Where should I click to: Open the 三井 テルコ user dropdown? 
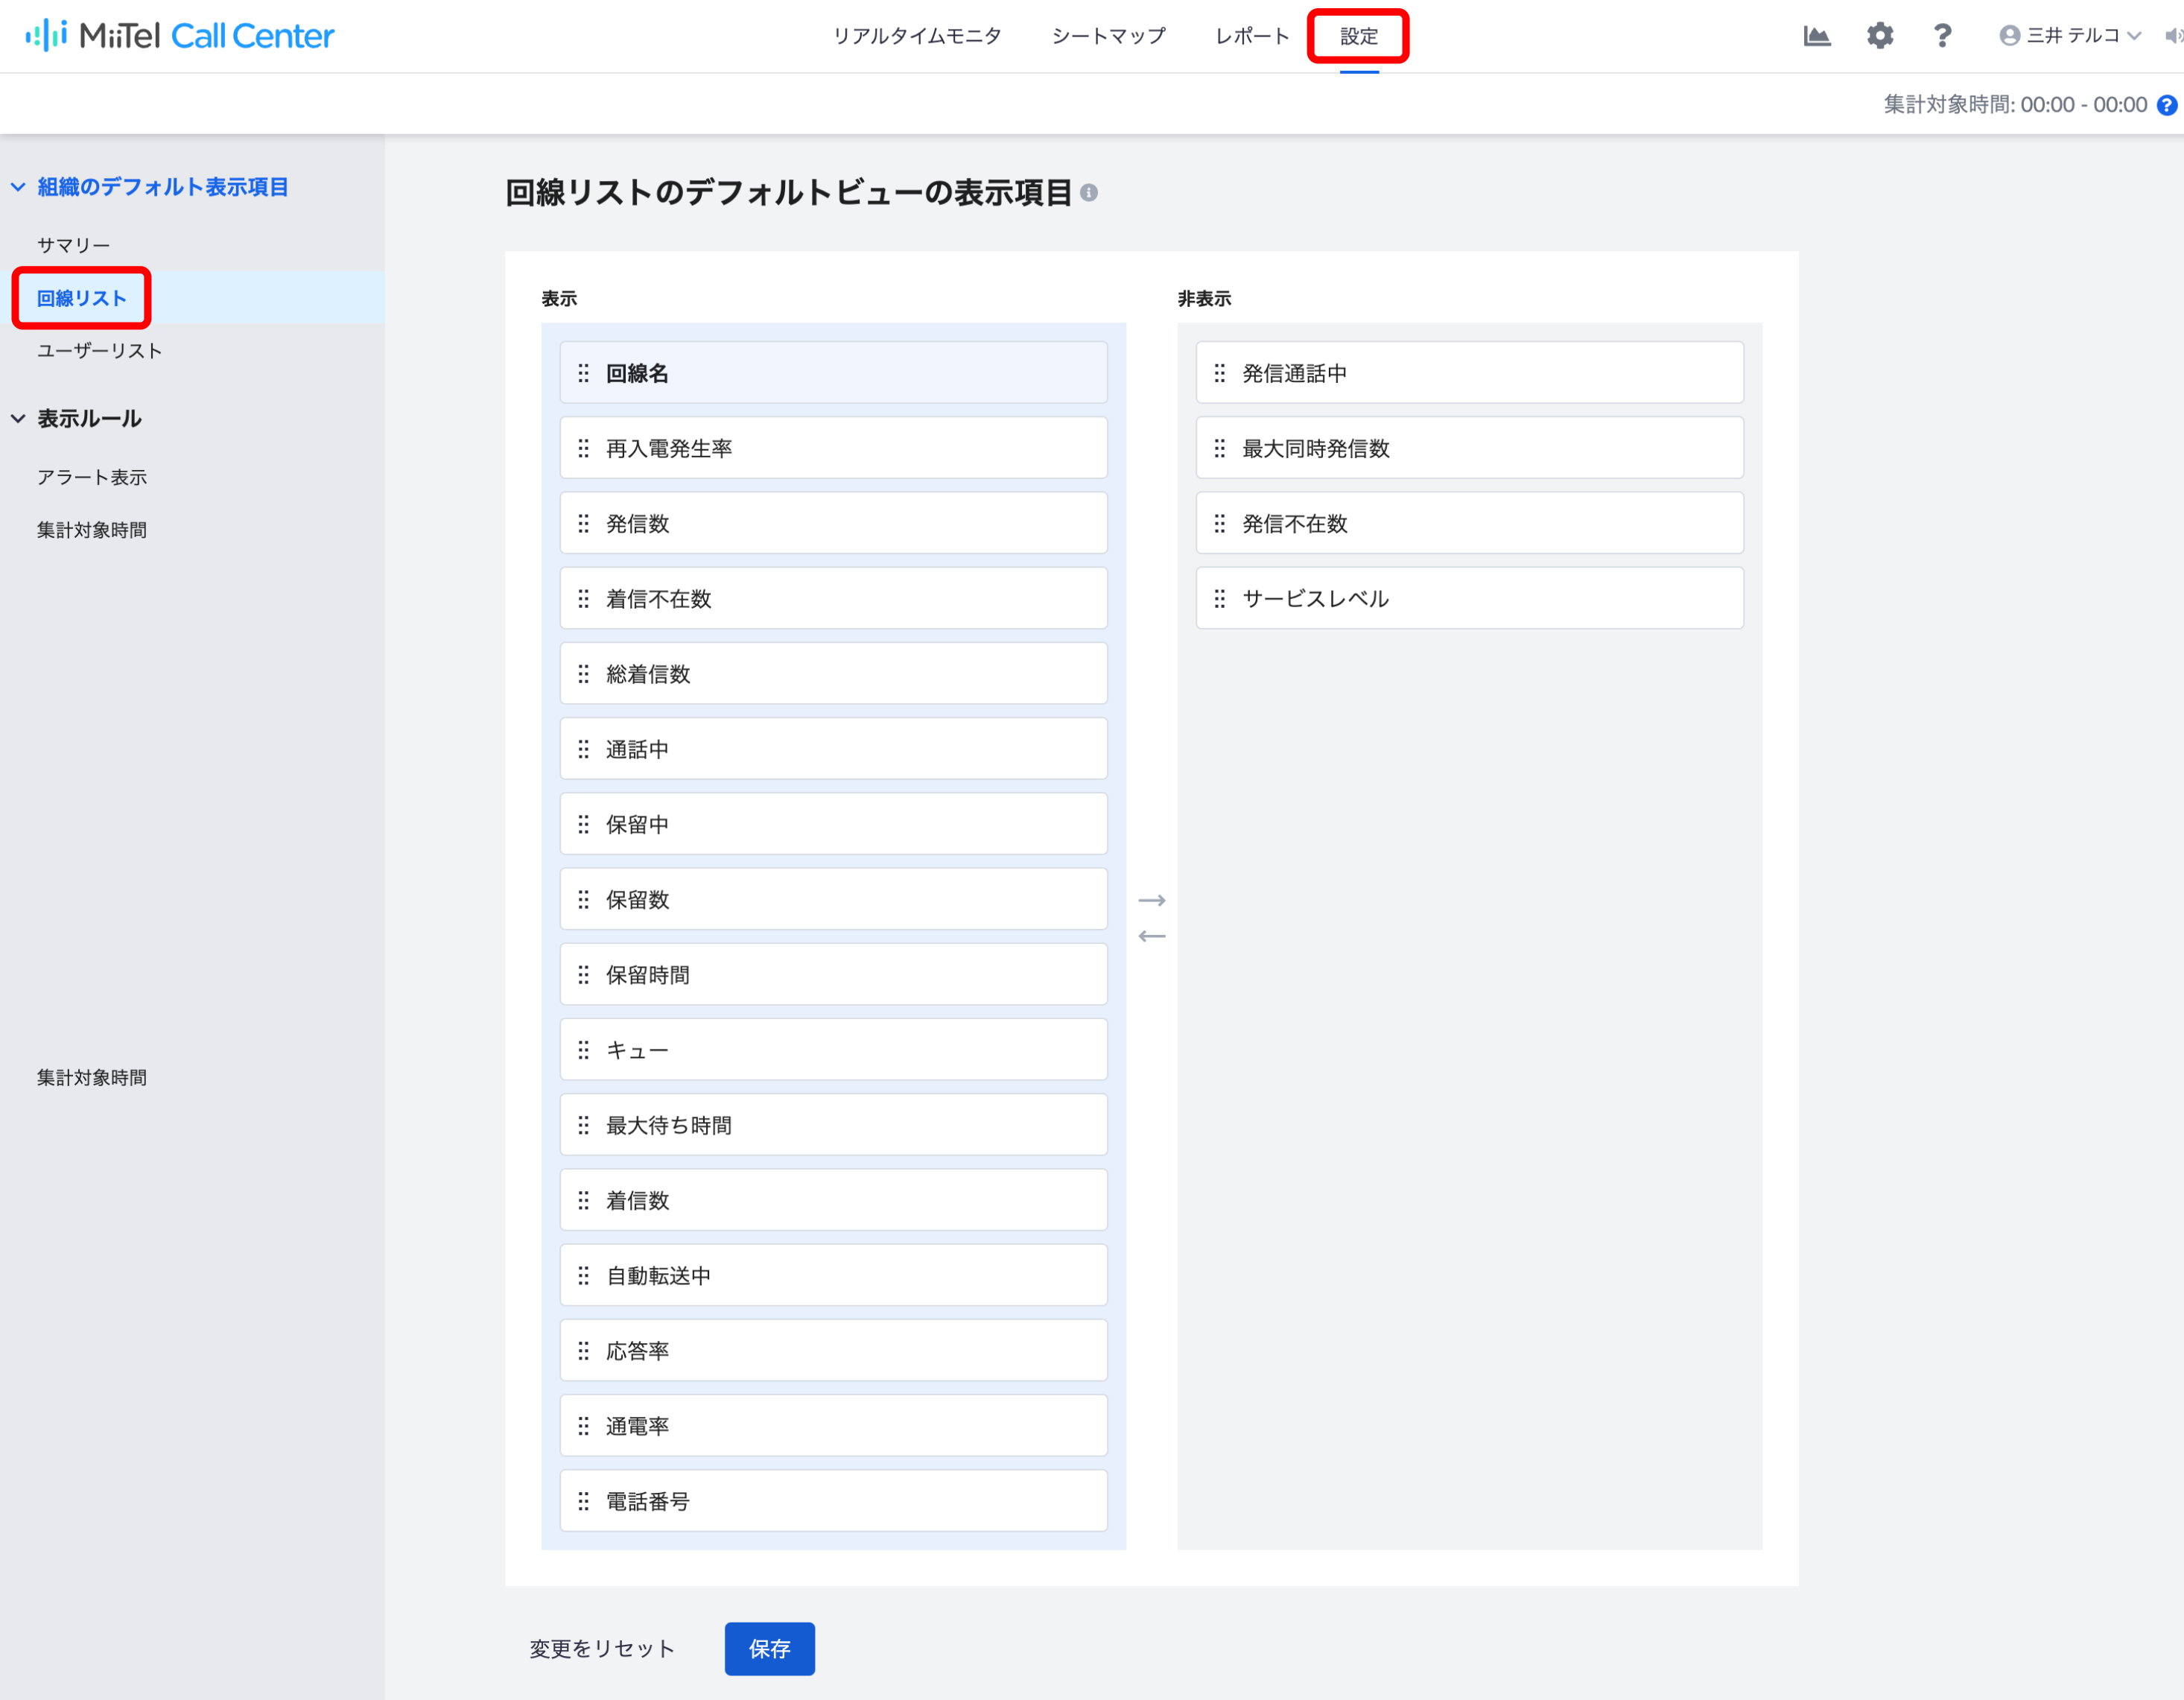2070,36
